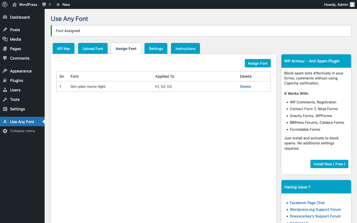Screen dimensions: 357x223
Task: Open Posts menu item
Action: pyautogui.click(x=22, y=30)
